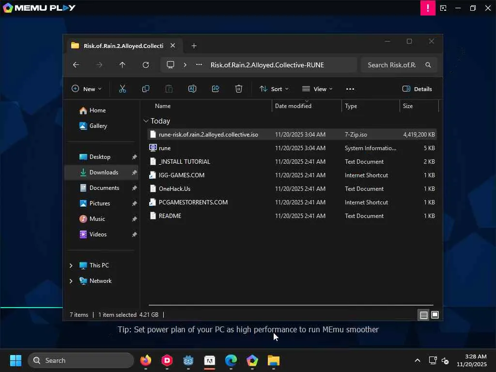Click the search magnifier icon in Explorer

point(428,65)
